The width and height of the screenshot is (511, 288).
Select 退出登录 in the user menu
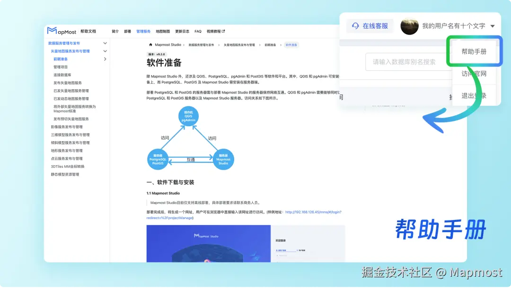point(474,96)
